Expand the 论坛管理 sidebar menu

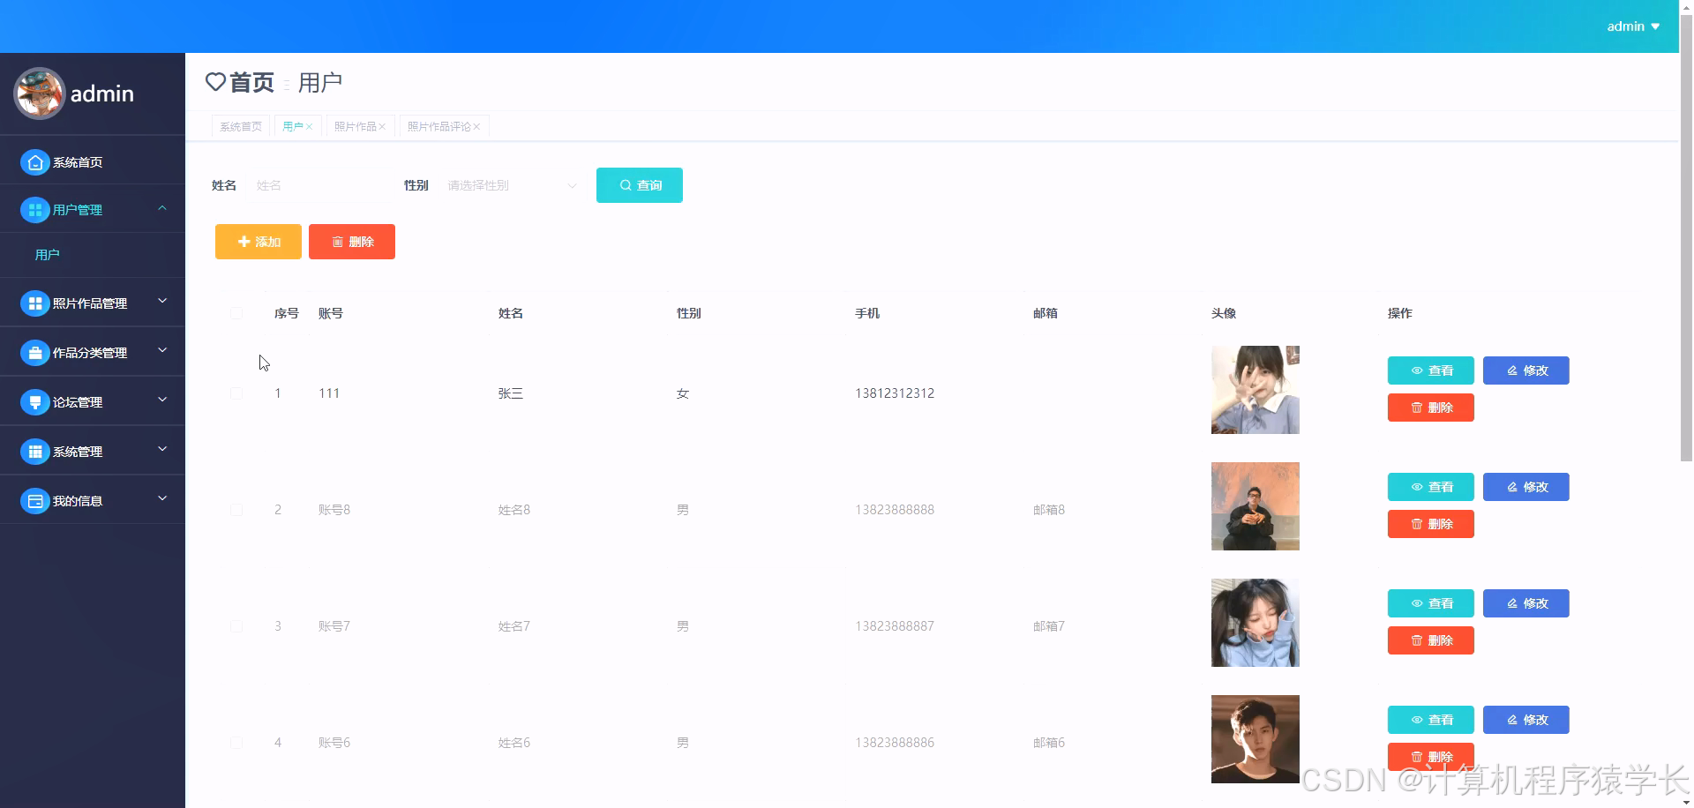coord(162,400)
